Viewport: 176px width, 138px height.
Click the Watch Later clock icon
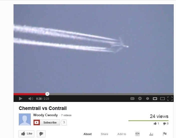click(x=147, y=99)
